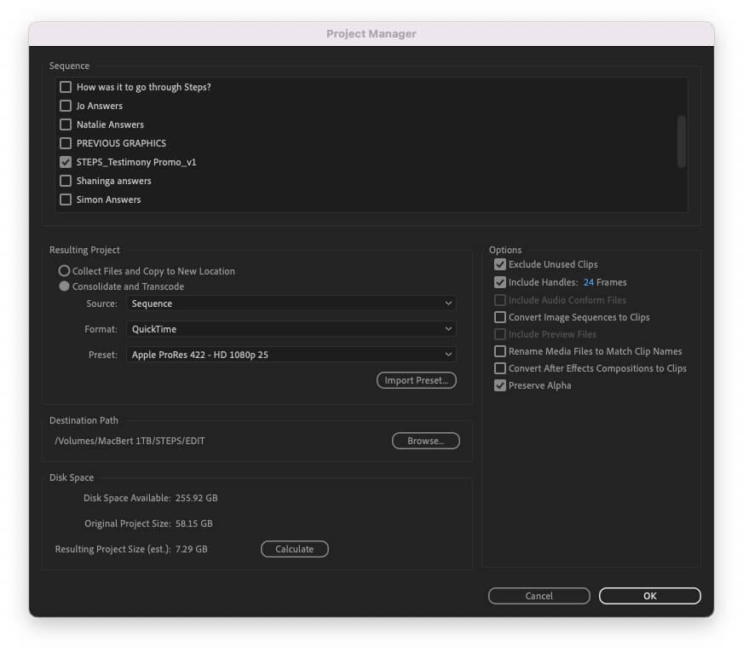This screenshot has height=653, width=743.
Task: Toggle the Preserve Alpha checkbox
Action: (500, 385)
